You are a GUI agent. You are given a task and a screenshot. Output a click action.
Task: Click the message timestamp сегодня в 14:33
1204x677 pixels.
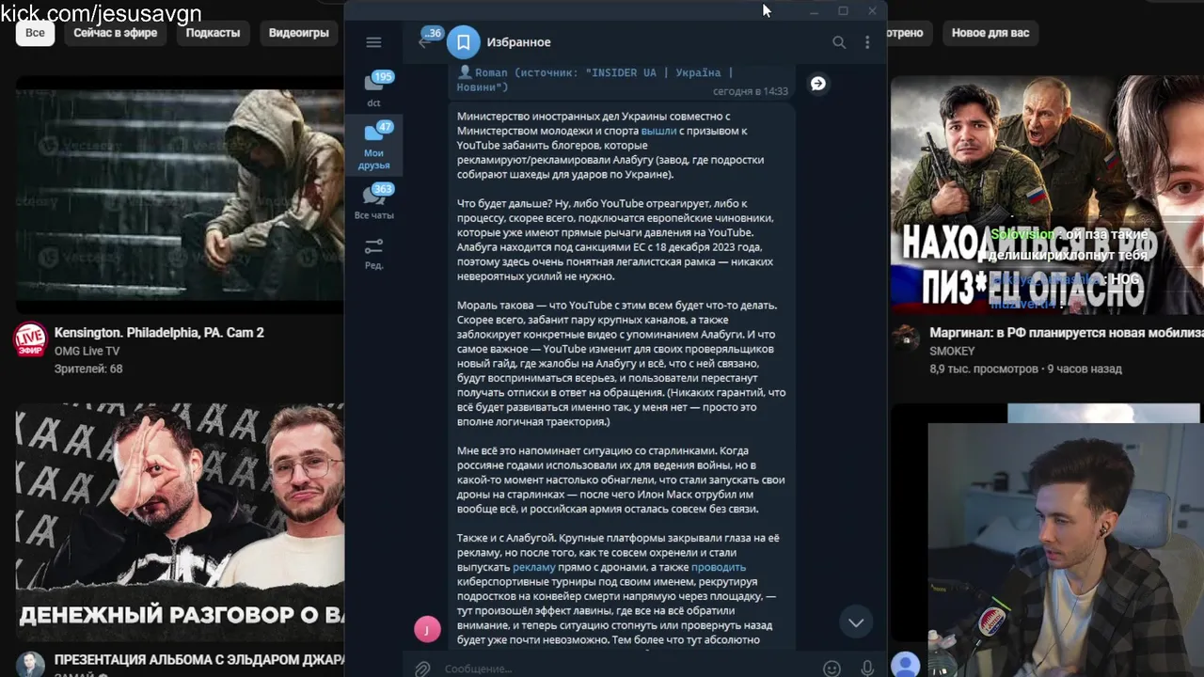750,91
